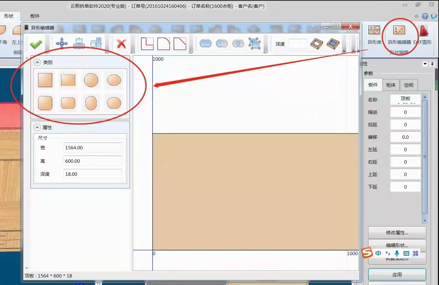
Task: Collapse the 属性 section
Action: 37,127
